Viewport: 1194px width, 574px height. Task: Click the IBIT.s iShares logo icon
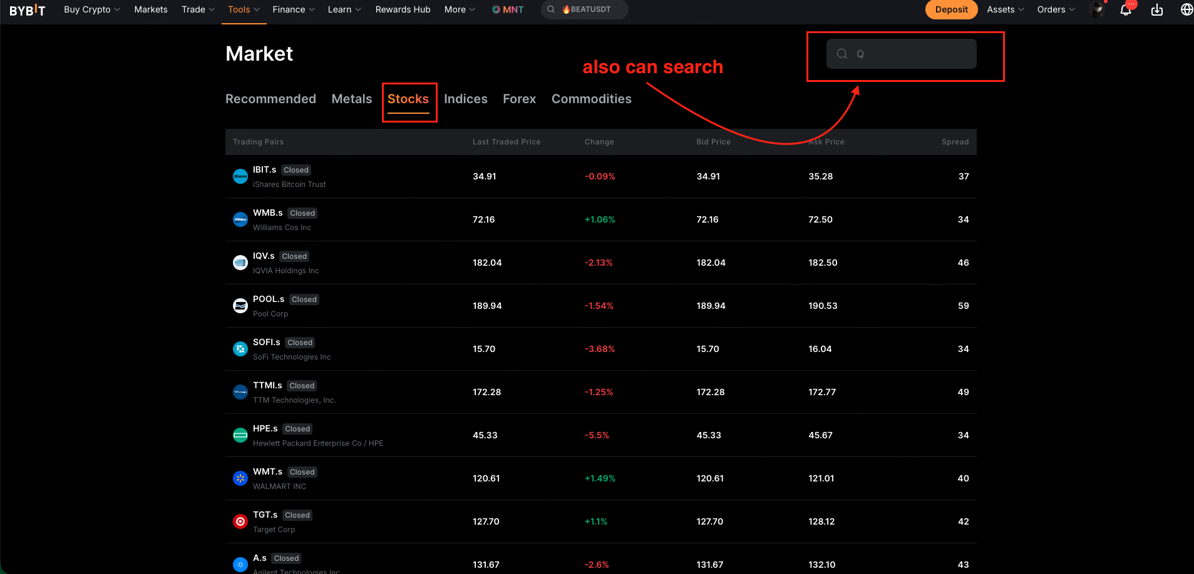pyautogui.click(x=240, y=176)
